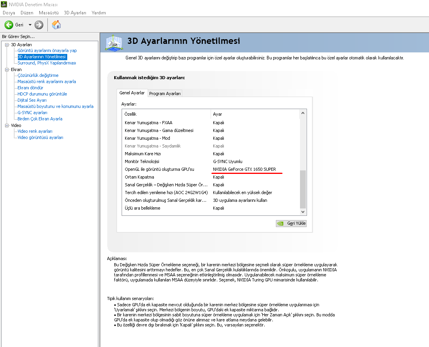Click the settings list scrollbar thumb

pyautogui.click(x=303, y=189)
